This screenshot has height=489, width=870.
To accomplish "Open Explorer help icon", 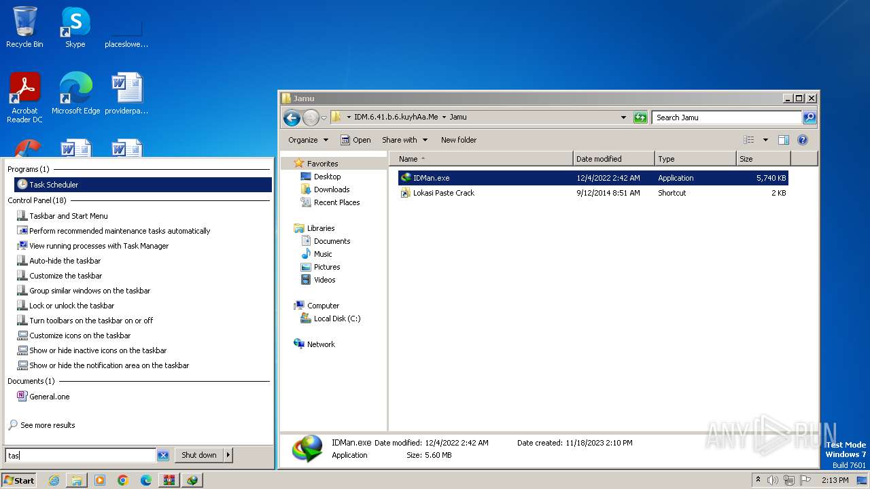I will coord(803,140).
